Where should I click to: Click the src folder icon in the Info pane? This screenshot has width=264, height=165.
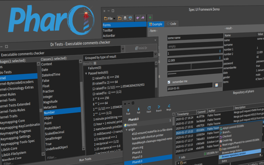[x=182, y=163]
